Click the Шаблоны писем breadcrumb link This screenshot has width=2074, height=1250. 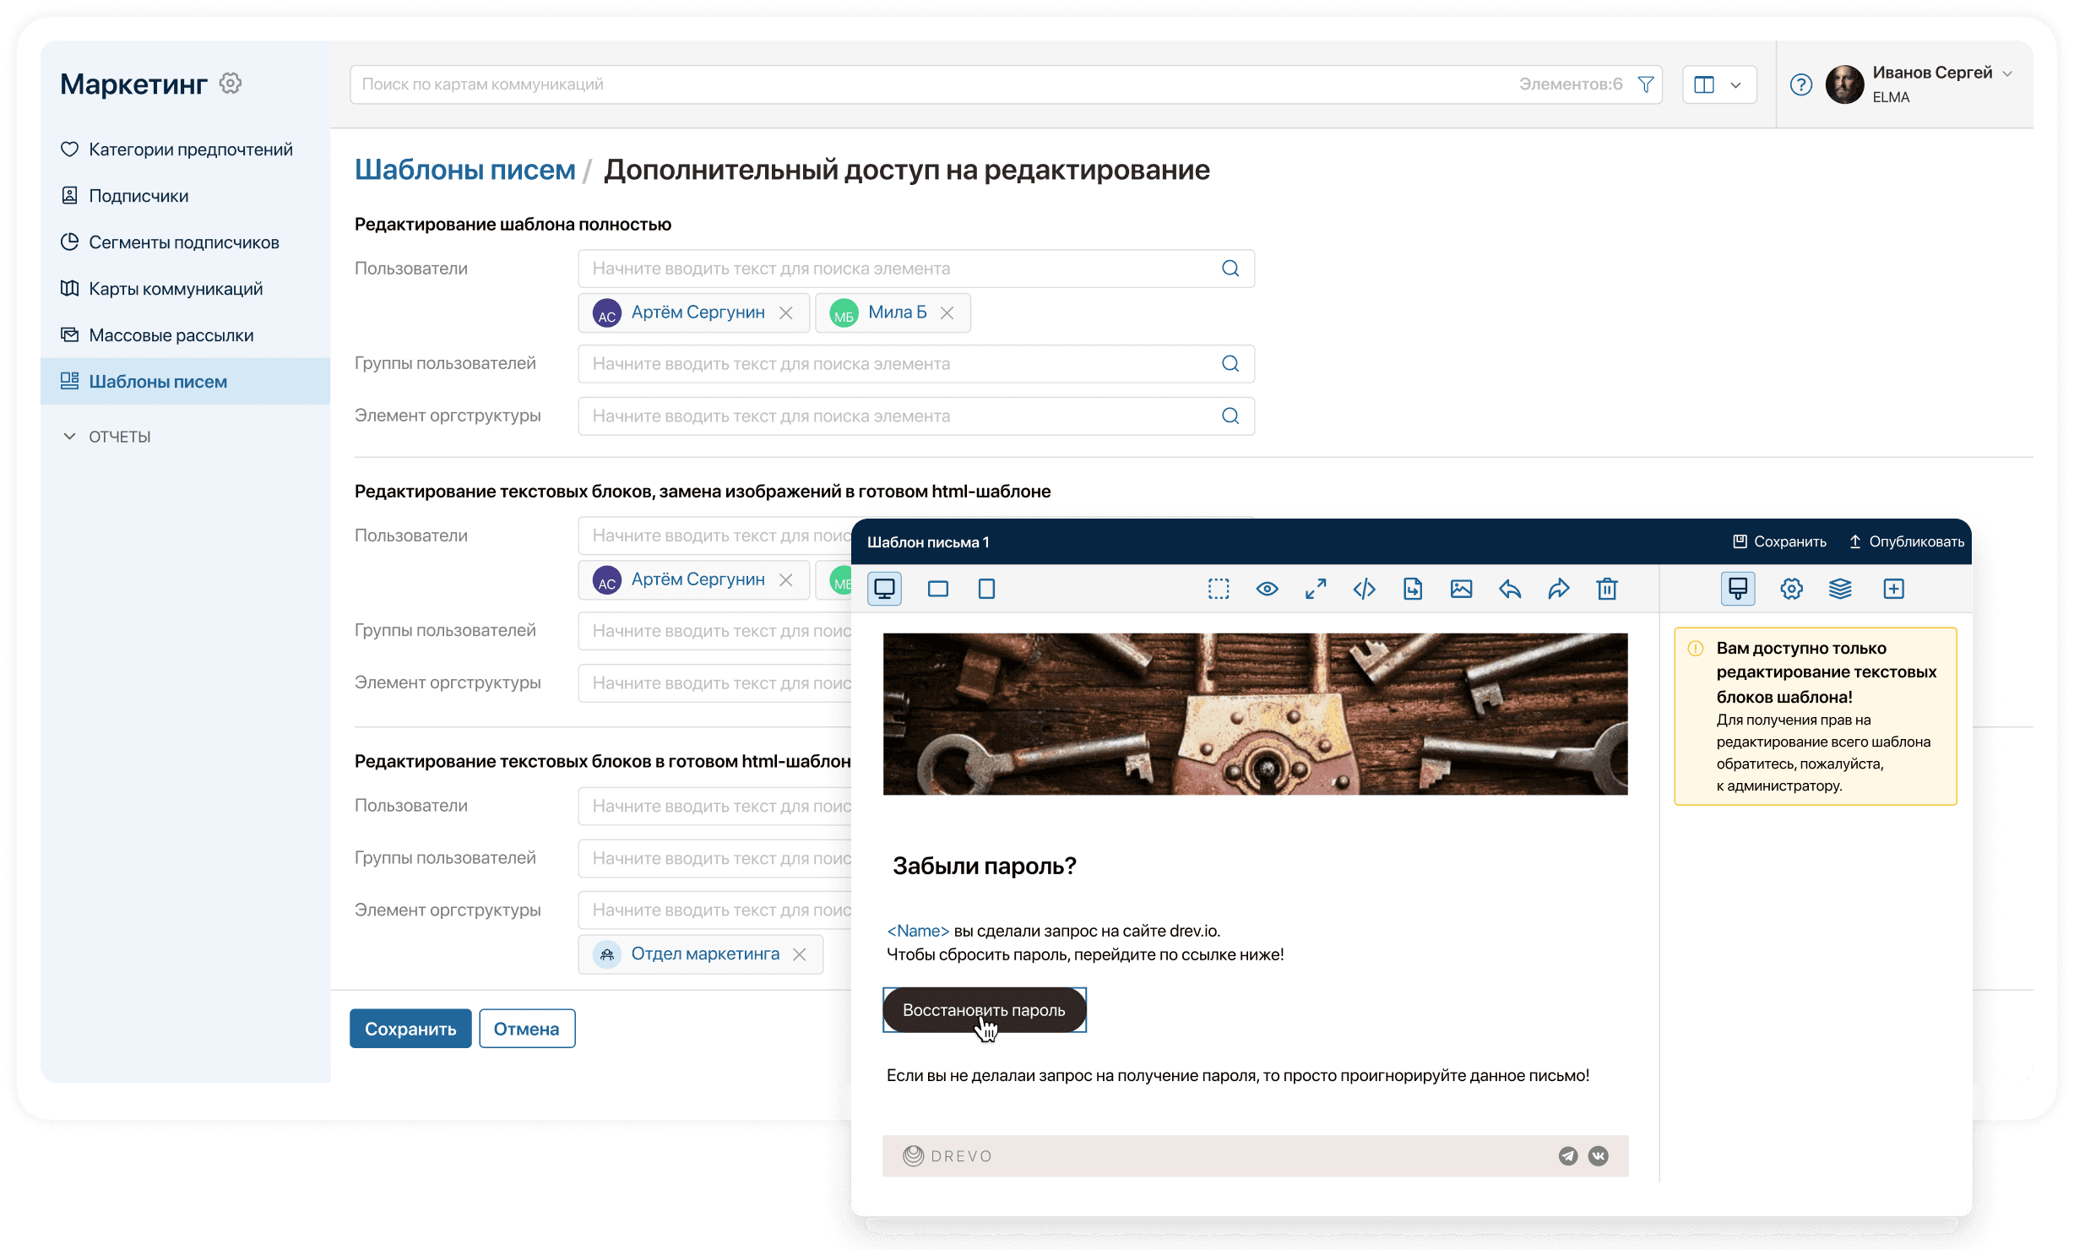464,170
